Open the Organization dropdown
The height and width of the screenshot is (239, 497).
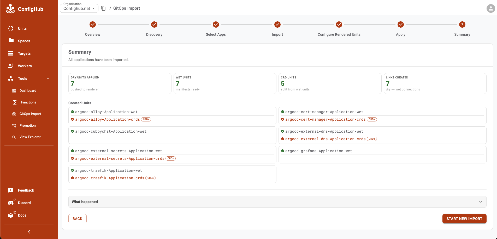tap(79, 8)
